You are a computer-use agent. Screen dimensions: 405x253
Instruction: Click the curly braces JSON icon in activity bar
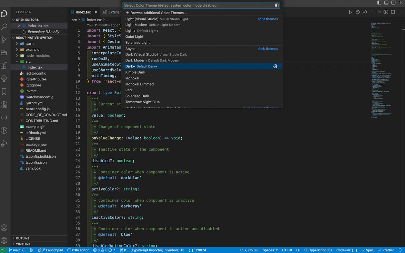[x=4, y=117]
